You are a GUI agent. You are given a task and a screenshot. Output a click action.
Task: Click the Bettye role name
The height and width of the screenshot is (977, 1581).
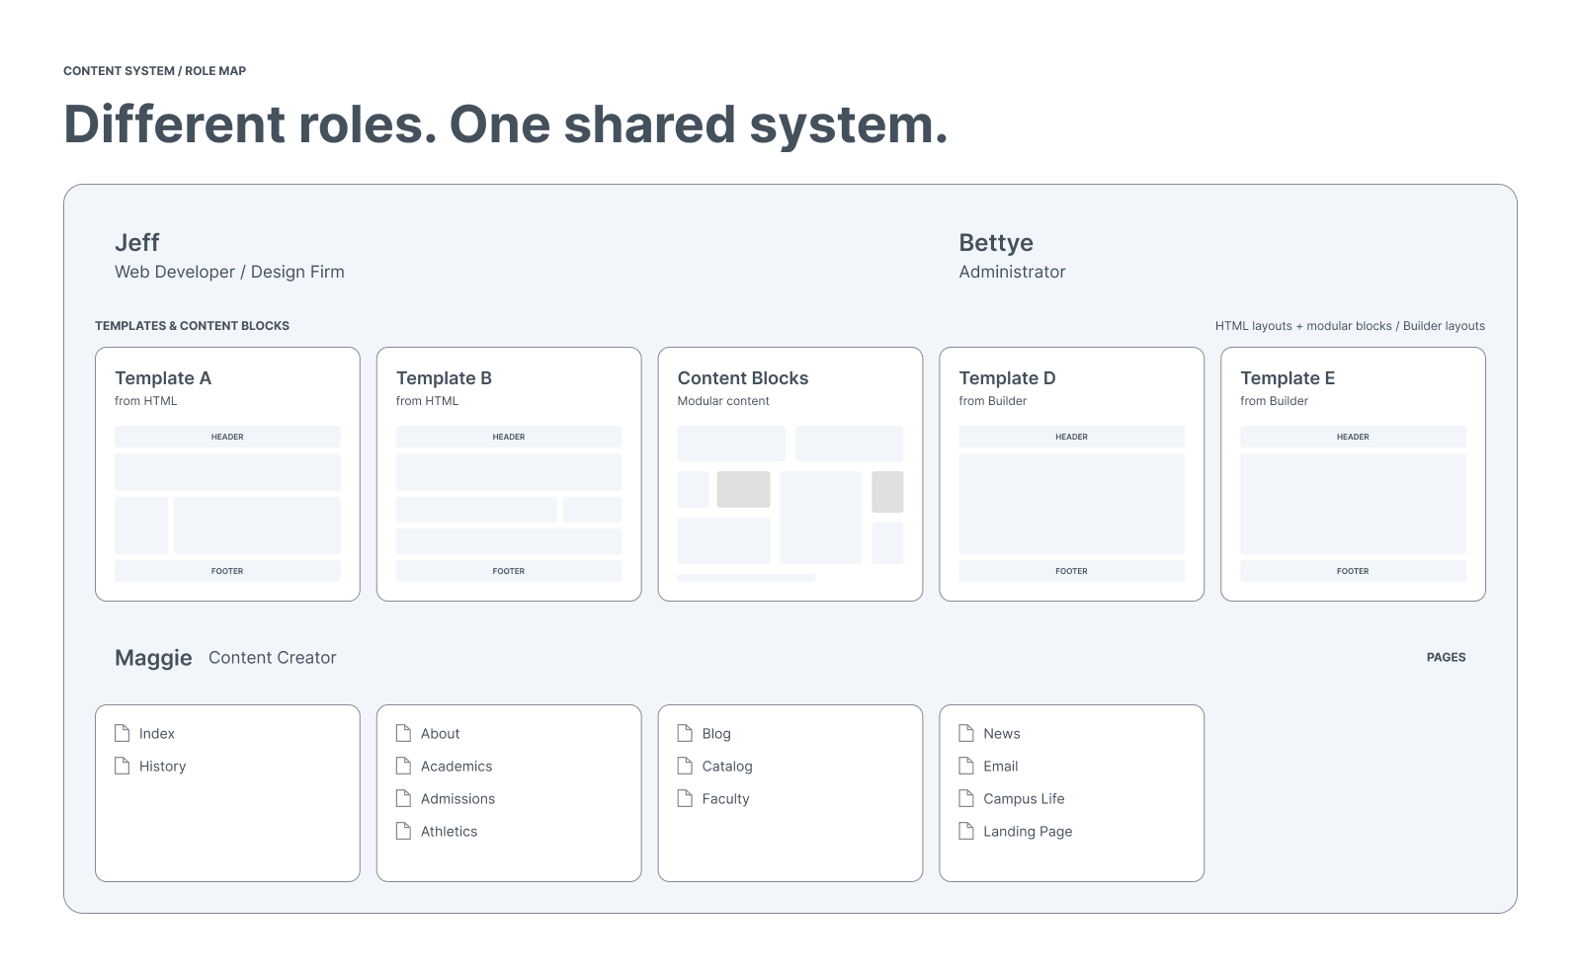coord(996,243)
